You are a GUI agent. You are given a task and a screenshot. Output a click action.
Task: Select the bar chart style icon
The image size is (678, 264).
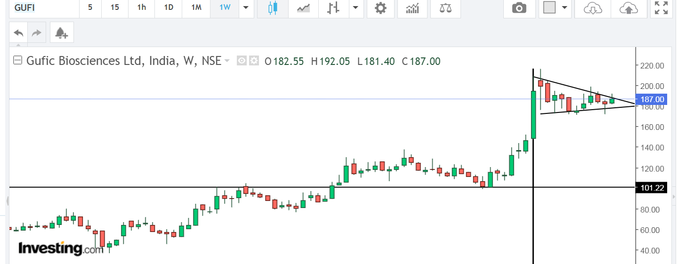point(334,8)
